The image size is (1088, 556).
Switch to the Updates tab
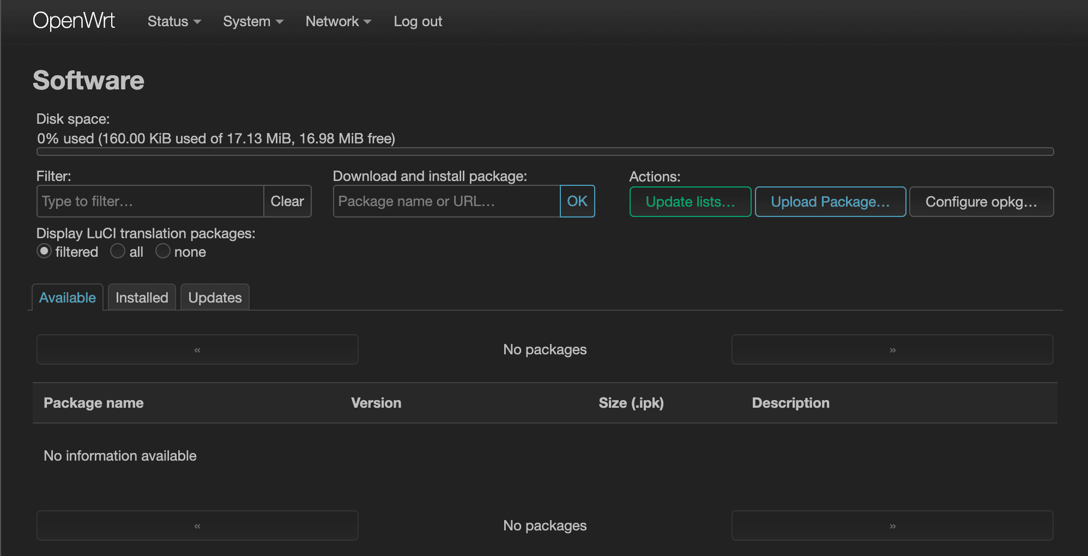(215, 298)
